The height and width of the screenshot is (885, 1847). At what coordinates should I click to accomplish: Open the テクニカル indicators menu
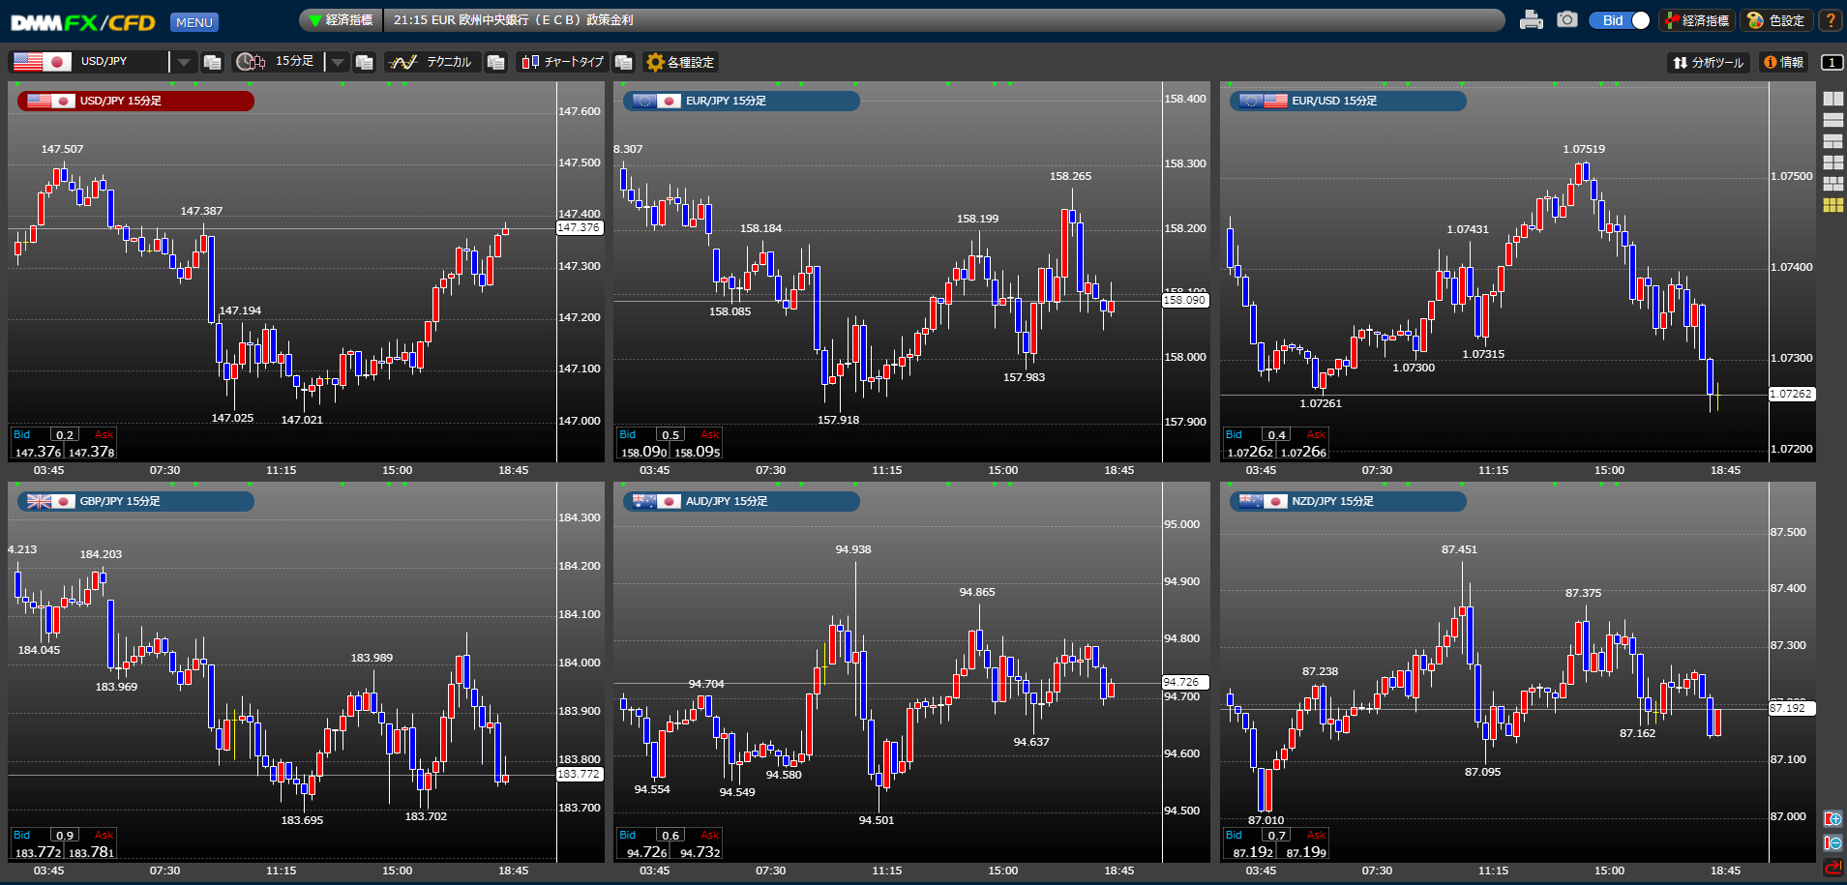click(x=431, y=62)
